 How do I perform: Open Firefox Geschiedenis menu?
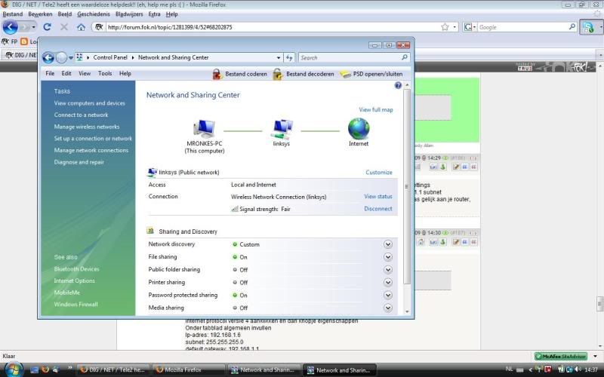pos(94,14)
